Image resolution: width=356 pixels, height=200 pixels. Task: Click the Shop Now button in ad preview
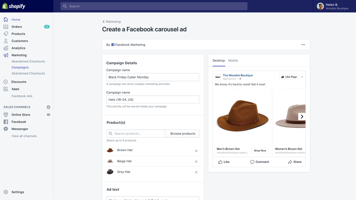pyautogui.click(x=260, y=151)
